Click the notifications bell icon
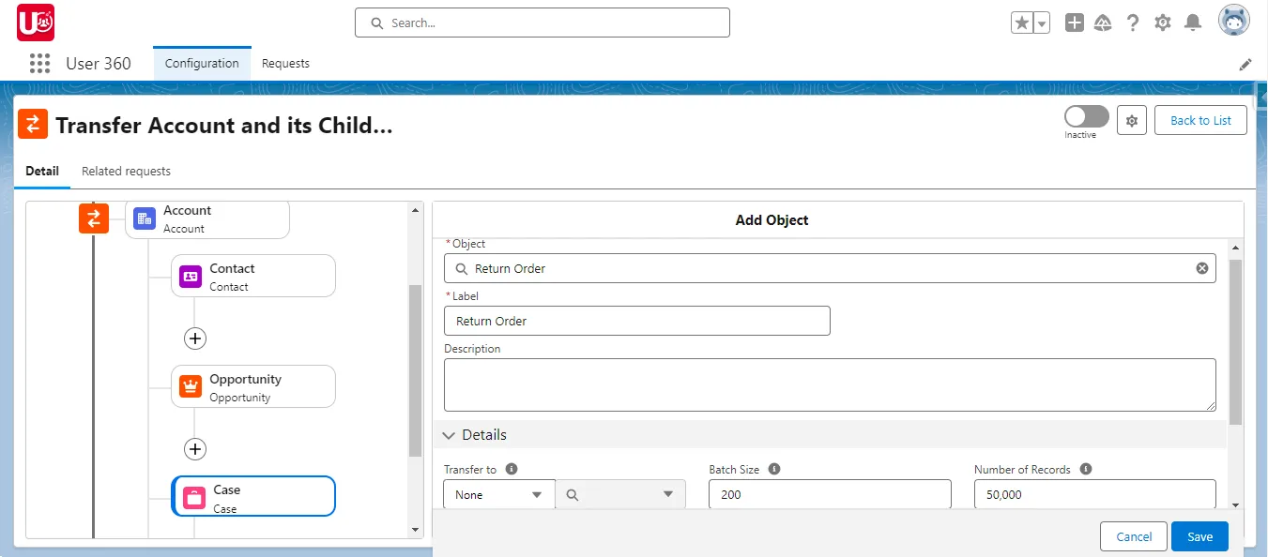This screenshot has height=557, width=1268. 1193,21
